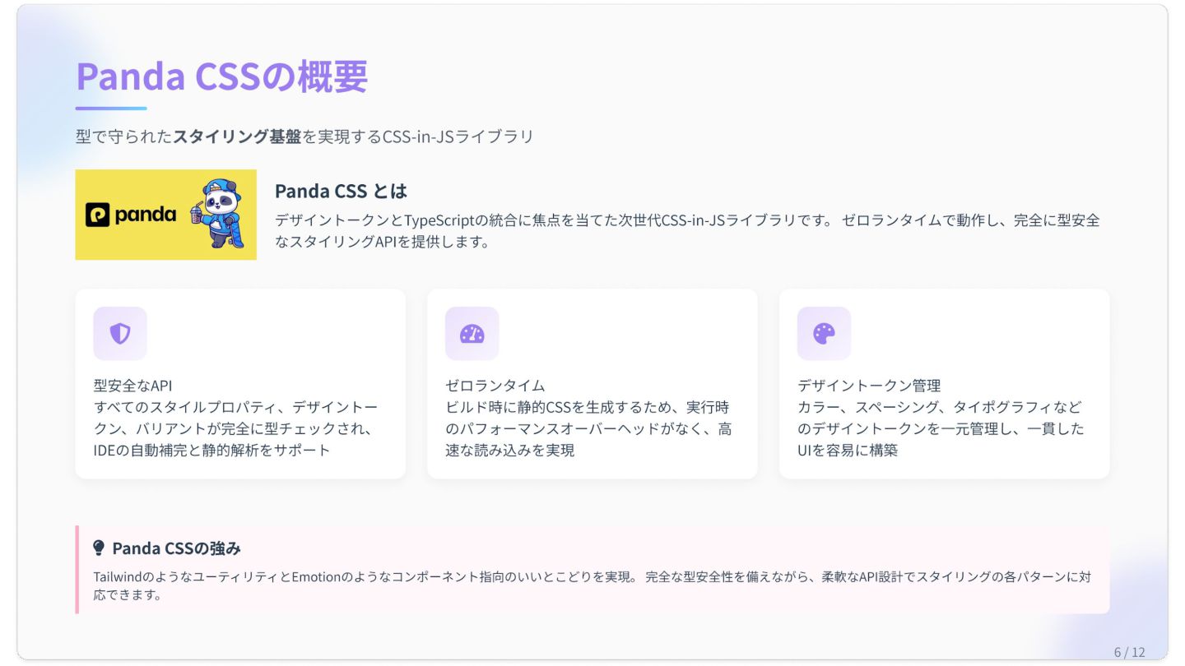Click the text IDEの自動補完と静的解析をサポート
1185x666 pixels.
point(211,450)
